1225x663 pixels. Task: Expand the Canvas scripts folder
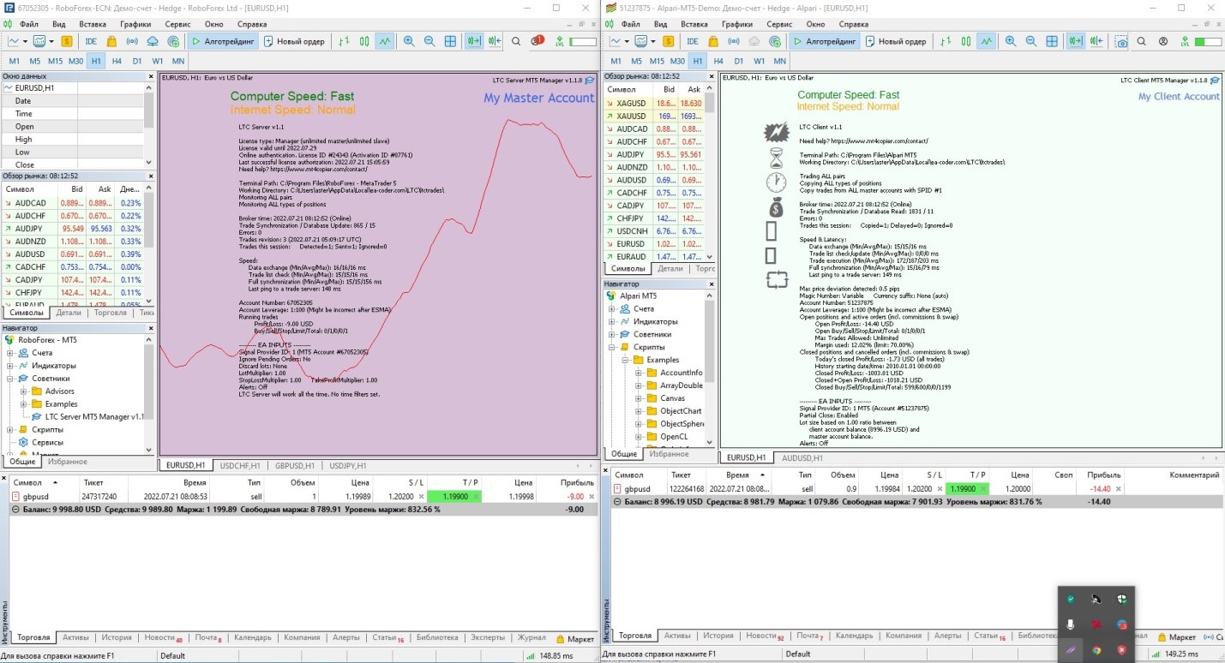pyautogui.click(x=638, y=397)
